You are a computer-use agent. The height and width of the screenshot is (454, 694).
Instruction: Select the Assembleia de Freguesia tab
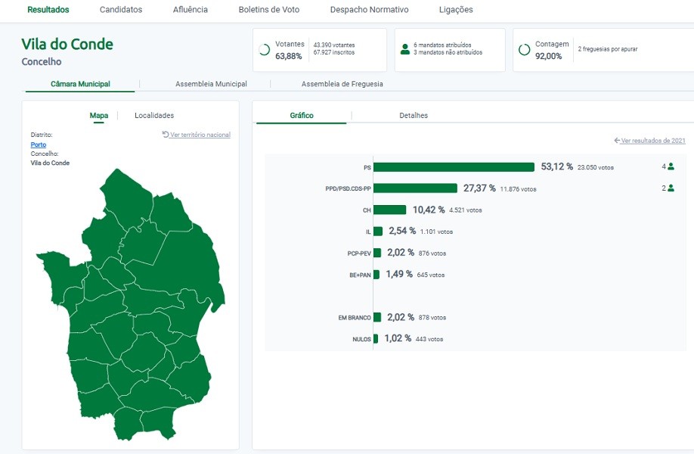pos(342,84)
